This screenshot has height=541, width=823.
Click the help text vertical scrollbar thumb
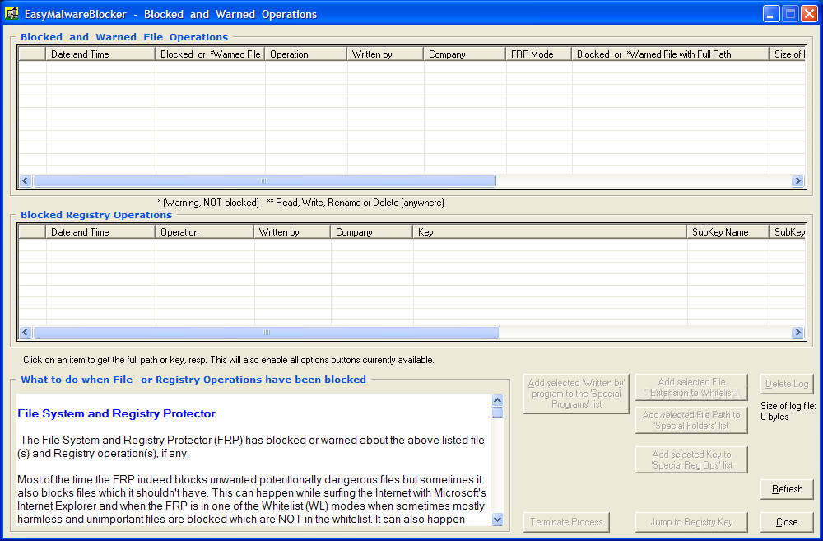point(498,413)
